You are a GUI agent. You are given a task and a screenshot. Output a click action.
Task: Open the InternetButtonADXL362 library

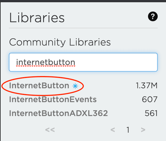pyautogui.click(x=58, y=113)
